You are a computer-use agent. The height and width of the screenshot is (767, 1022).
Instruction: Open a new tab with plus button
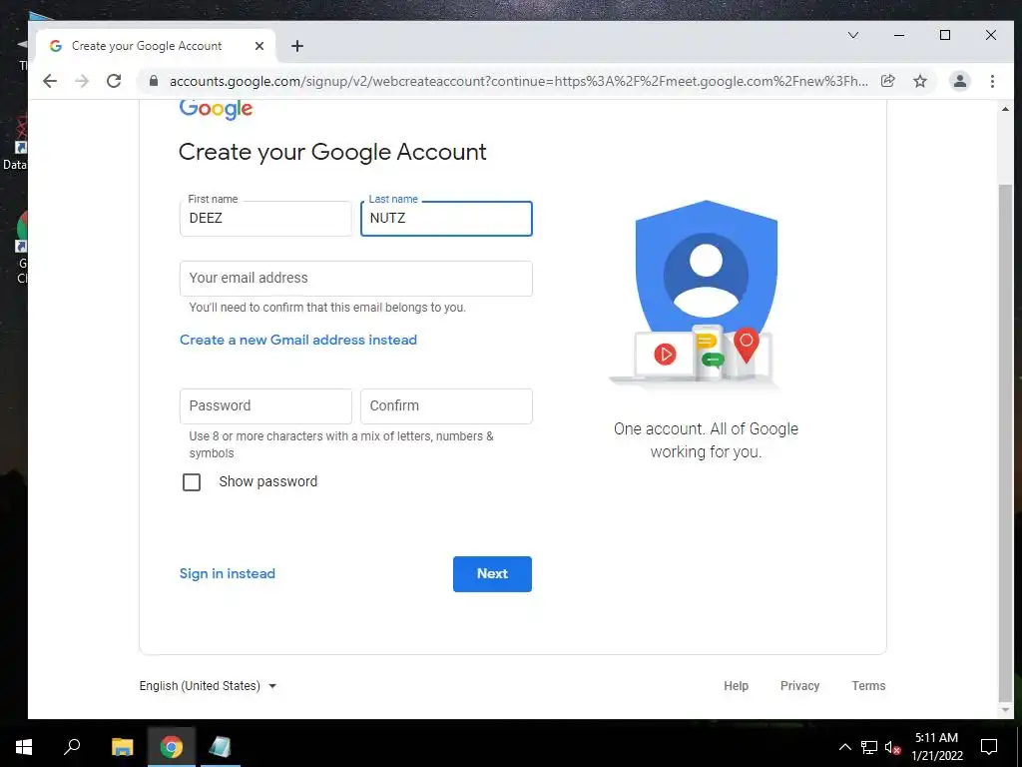point(297,46)
